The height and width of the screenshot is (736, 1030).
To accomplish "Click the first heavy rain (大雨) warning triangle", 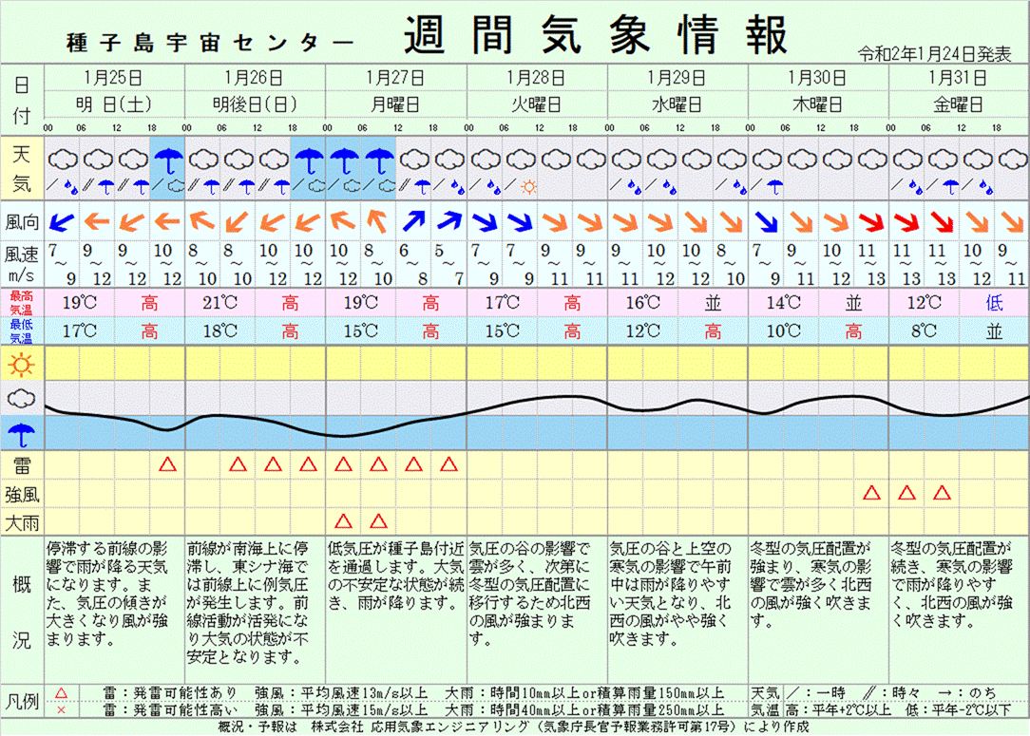I will coord(343,520).
